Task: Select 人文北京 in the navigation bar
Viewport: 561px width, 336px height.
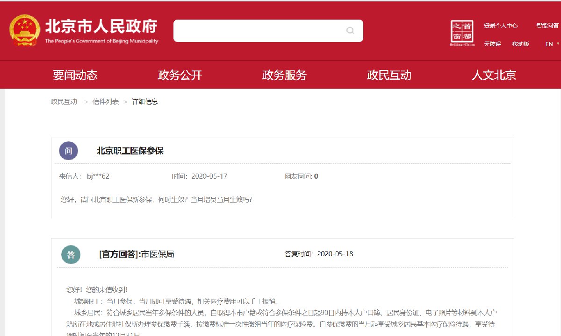Action: click(494, 75)
